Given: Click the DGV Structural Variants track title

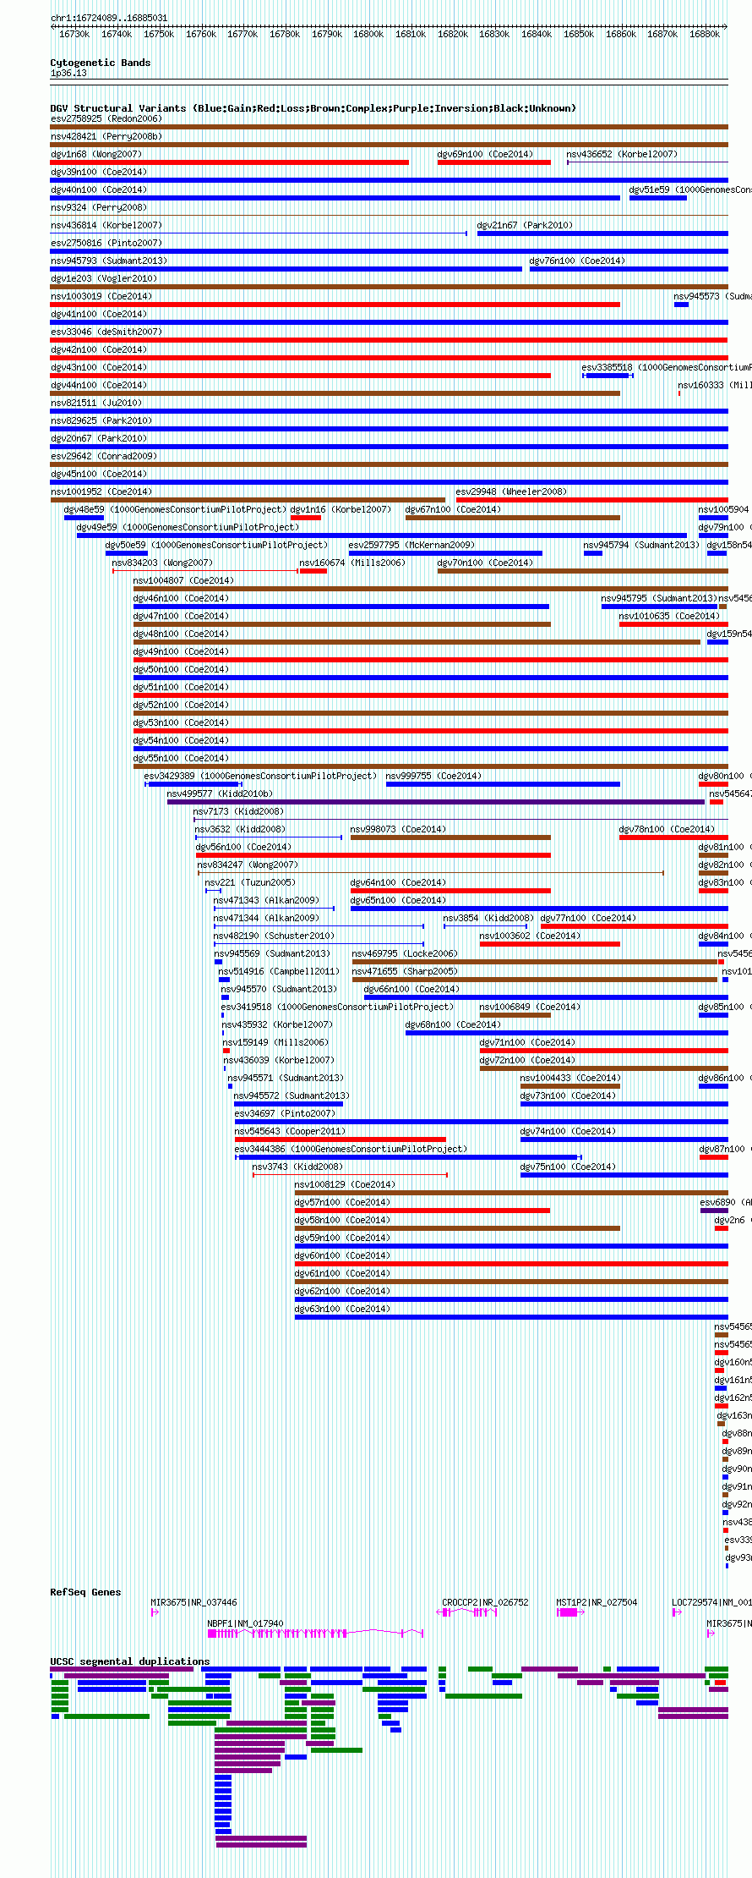Looking at the screenshot, I should click(313, 108).
